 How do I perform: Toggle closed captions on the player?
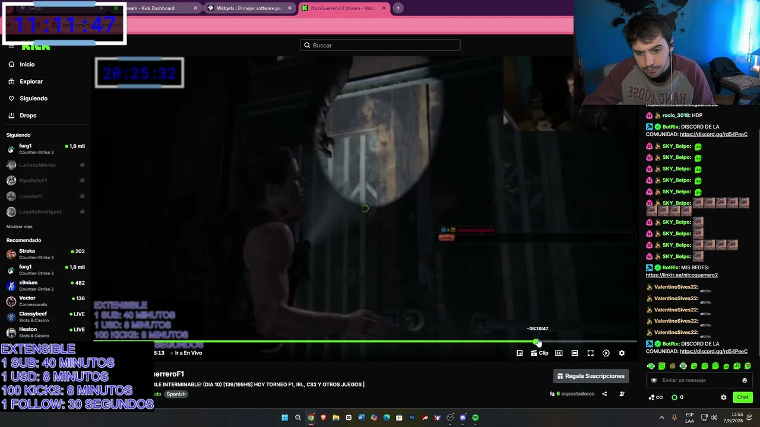[x=559, y=353]
